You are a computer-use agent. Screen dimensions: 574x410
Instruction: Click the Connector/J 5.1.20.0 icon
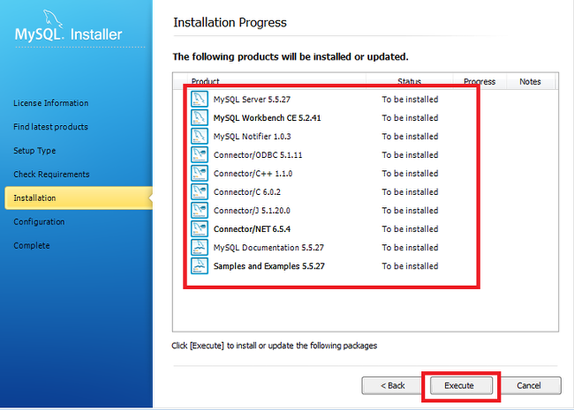(x=200, y=211)
